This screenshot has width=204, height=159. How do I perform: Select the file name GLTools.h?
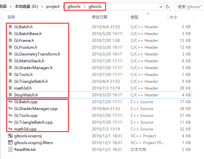[23, 74]
